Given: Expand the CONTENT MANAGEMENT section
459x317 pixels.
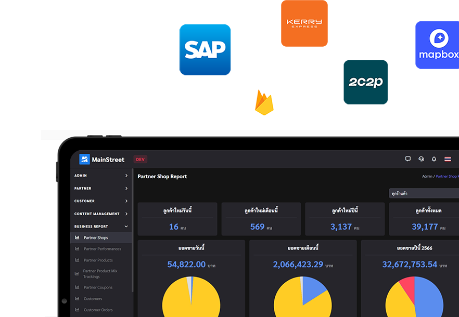Looking at the screenshot, I should point(101,214).
